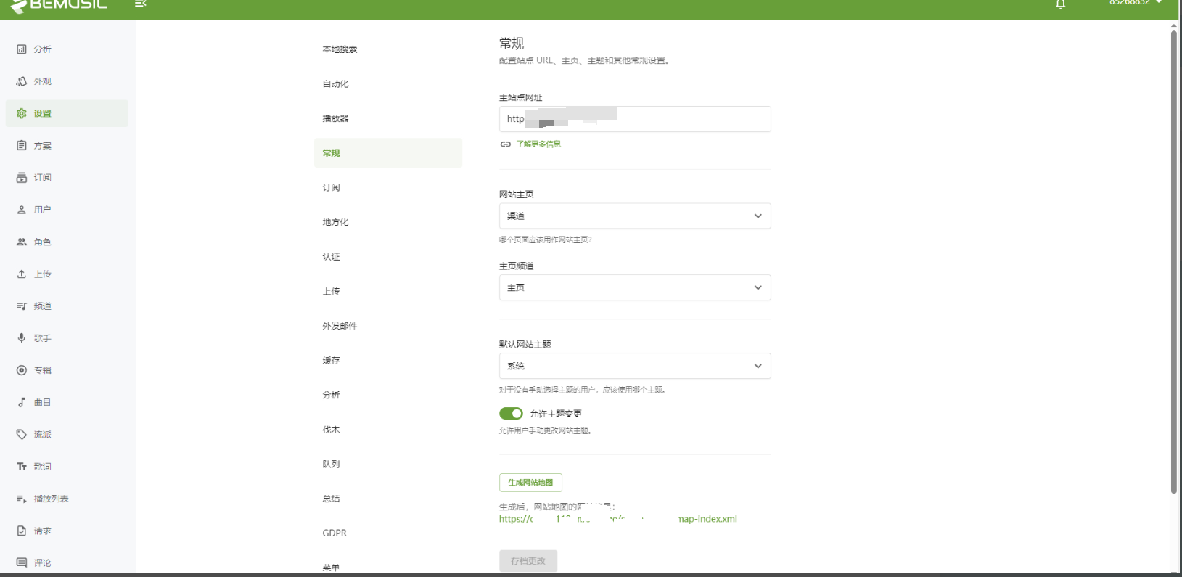Click the page vertical scrollbar

coord(1173,261)
